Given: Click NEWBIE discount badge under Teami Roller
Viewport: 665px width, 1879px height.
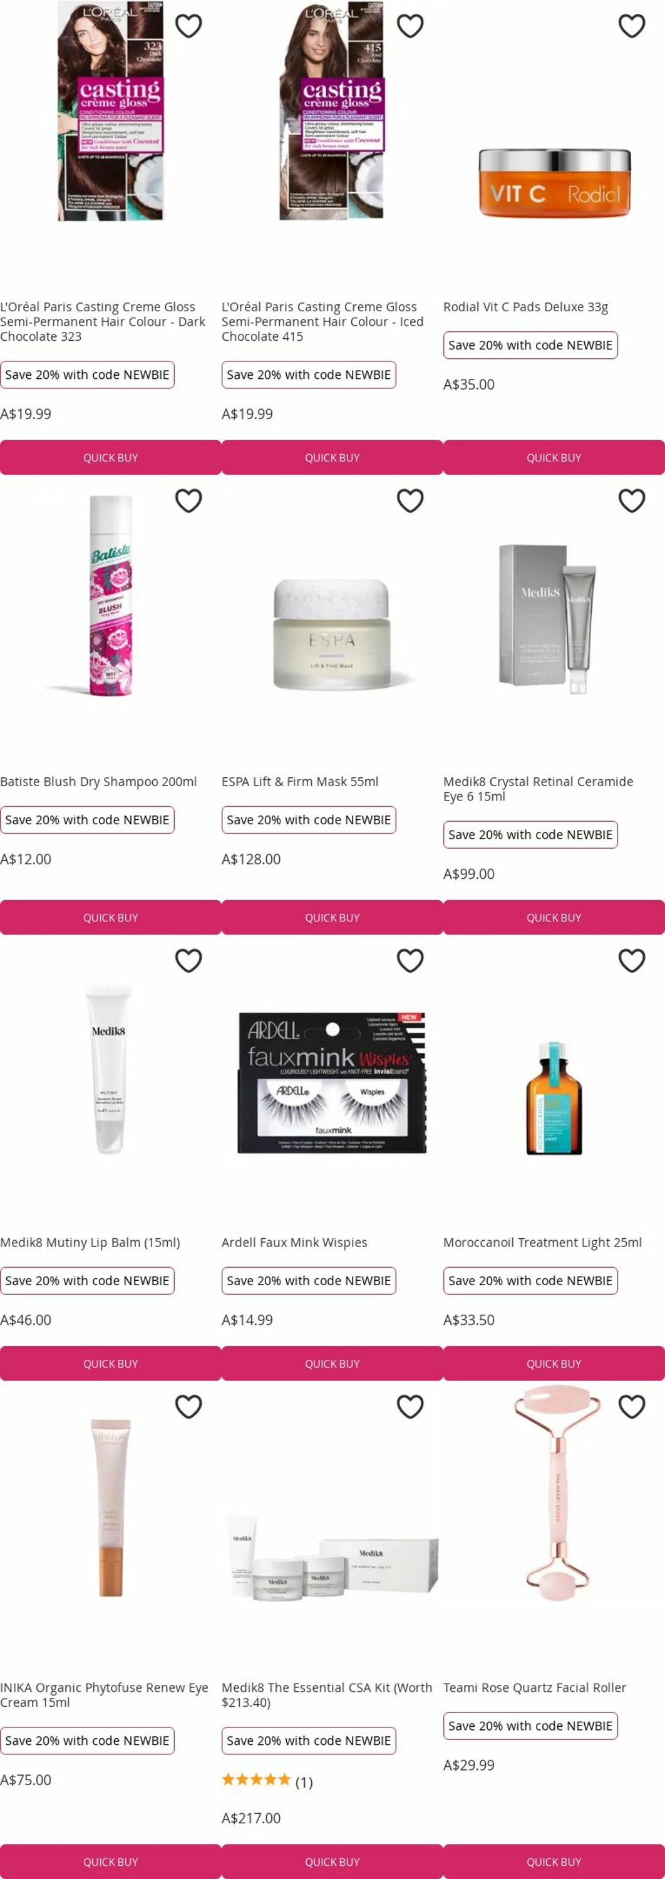Looking at the screenshot, I should [x=530, y=1726].
